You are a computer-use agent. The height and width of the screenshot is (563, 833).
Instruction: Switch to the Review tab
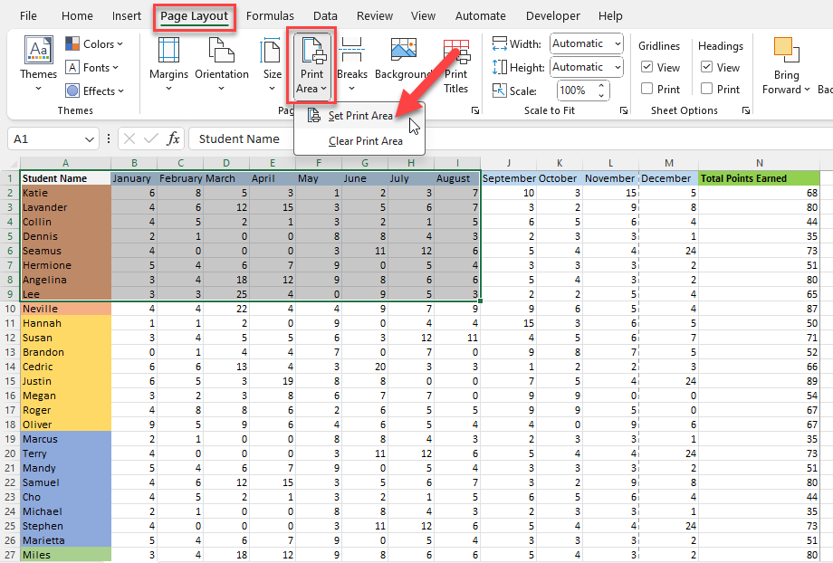(x=375, y=16)
